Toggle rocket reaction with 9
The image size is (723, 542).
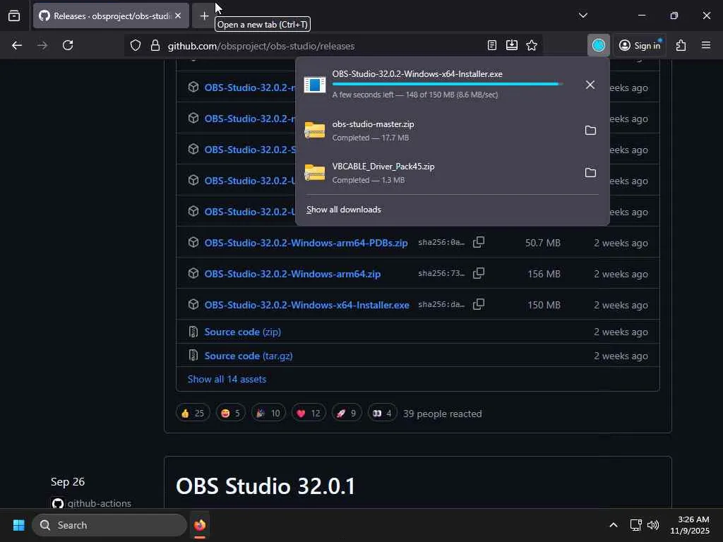pyautogui.click(x=346, y=414)
